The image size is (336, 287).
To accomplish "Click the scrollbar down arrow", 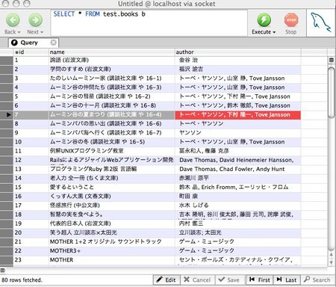I will click(x=331, y=262).
